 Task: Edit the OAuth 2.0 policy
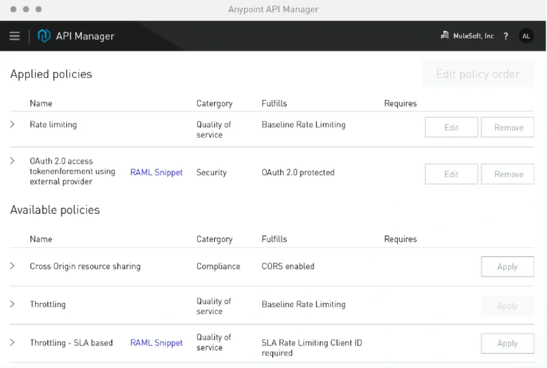click(451, 174)
